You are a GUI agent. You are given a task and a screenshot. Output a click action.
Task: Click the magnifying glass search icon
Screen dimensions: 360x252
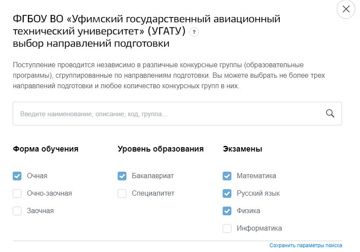tap(330, 114)
